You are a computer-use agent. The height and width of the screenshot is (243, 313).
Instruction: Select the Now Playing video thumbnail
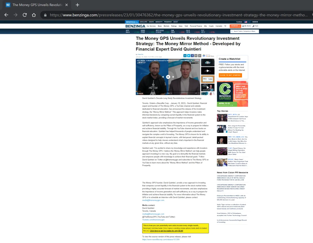pyautogui.click(x=208, y=63)
